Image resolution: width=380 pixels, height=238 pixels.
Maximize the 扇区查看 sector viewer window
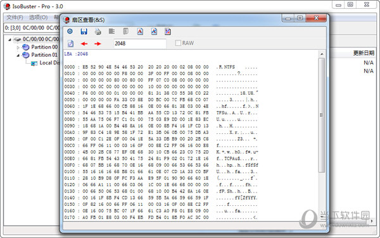coord(300,18)
